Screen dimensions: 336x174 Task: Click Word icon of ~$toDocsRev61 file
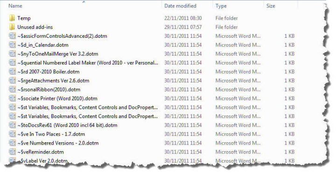pyautogui.click(x=12, y=125)
